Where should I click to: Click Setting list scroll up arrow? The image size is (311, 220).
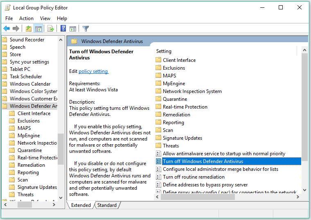click(x=304, y=50)
